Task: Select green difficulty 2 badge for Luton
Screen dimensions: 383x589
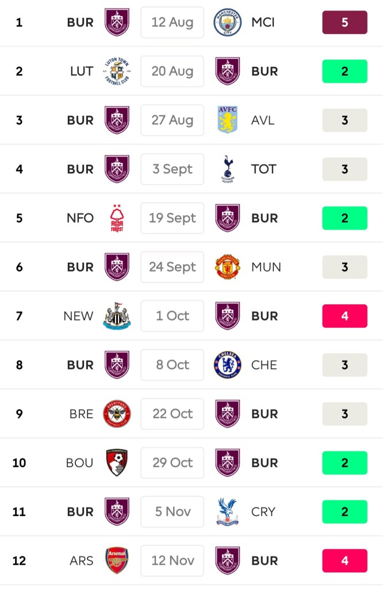Action: (344, 71)
